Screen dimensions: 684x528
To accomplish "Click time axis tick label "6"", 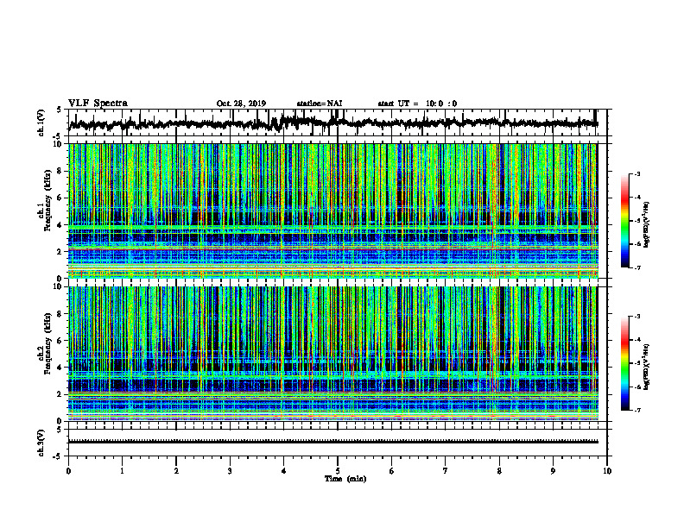I will [x=392, y=471].
